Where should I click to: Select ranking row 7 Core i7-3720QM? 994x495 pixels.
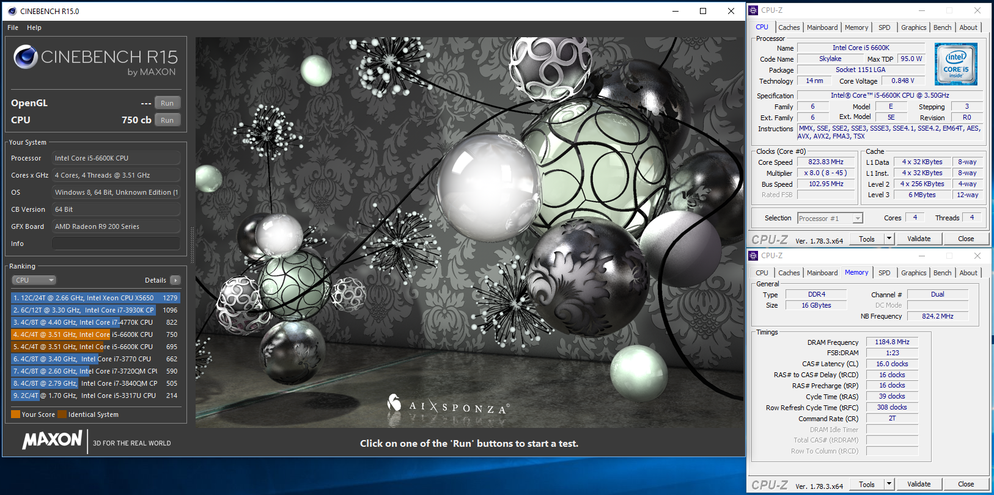(95, 371)
